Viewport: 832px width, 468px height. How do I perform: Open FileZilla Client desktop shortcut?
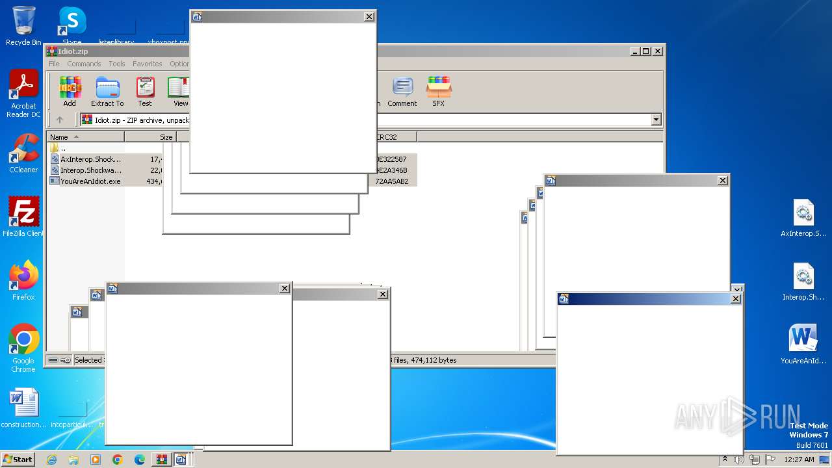23,217
